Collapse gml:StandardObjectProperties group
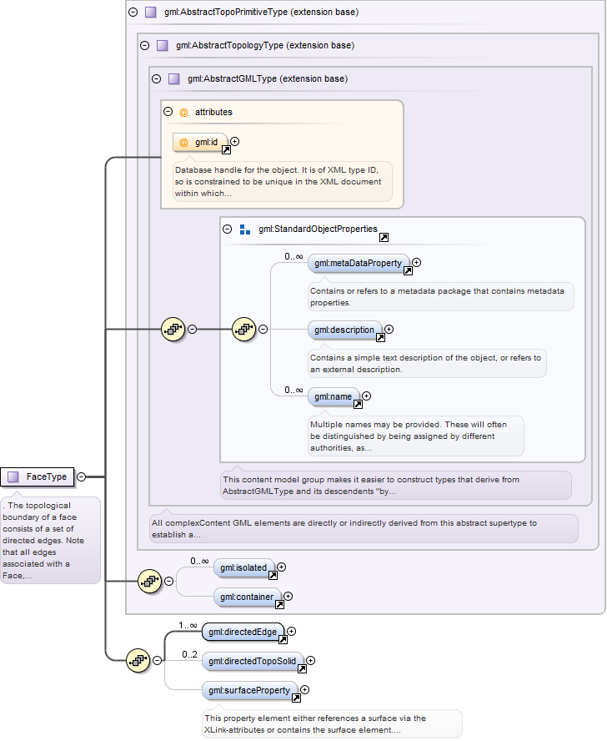Image resolution: width=607 pixels, height=741 pixels. (x=228, y=229)
